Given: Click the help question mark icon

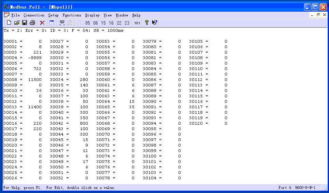Looking at the screenshot, I should [x=147, y=23].
